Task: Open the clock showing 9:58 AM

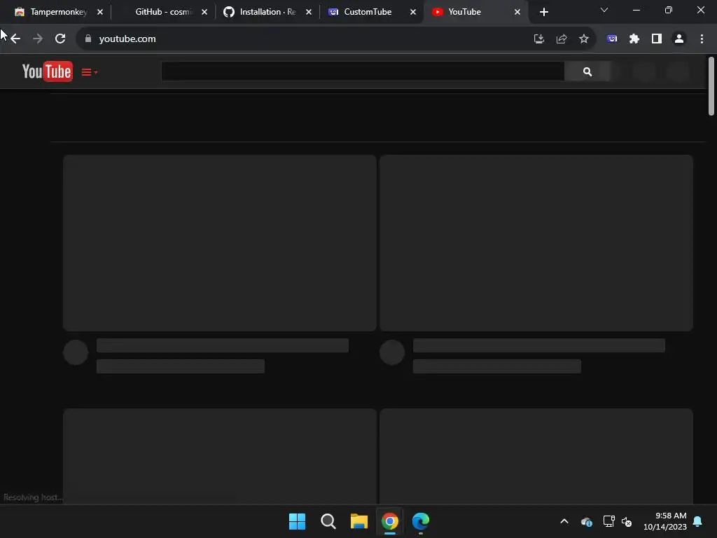Action: click(x=665, y=521)
